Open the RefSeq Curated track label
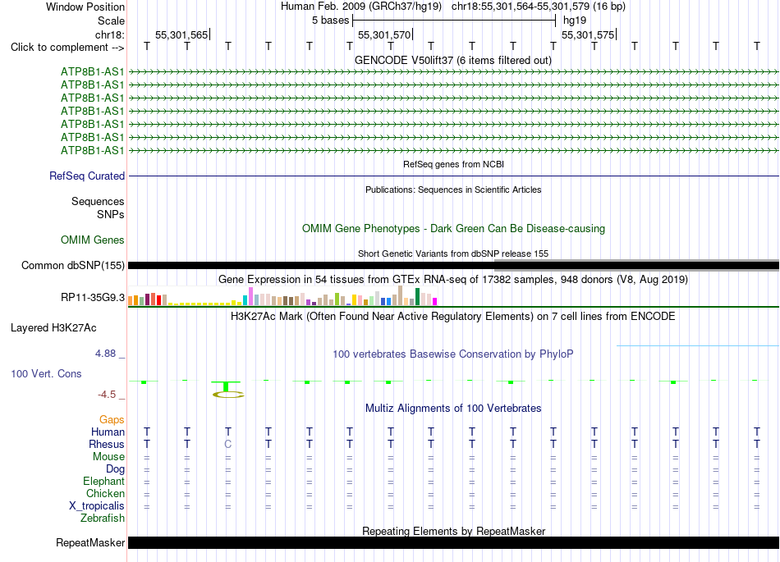Image resolution: width=780 pixels, height=562 pixels. point(87,176)
